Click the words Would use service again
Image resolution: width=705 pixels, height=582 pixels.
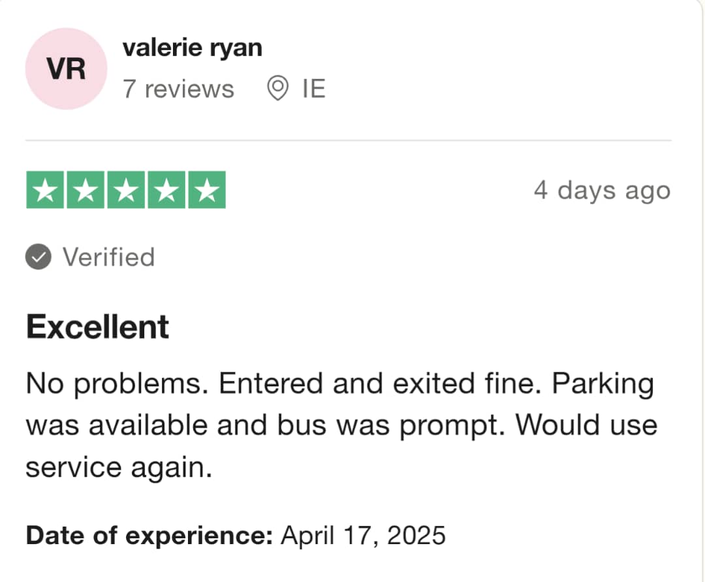click(x=341, y=446)
